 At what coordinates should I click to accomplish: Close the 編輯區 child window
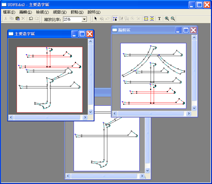click(x=193, y=30)
